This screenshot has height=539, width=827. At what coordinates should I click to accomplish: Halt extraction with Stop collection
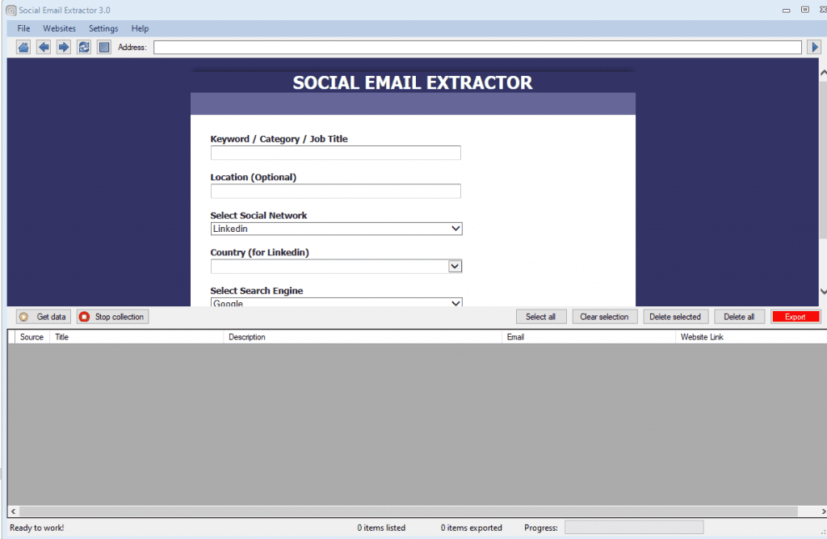(x=112, y=317)
